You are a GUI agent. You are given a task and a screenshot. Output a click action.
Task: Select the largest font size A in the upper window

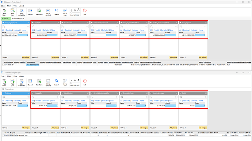pyautogui.click(x=79, y=10)
